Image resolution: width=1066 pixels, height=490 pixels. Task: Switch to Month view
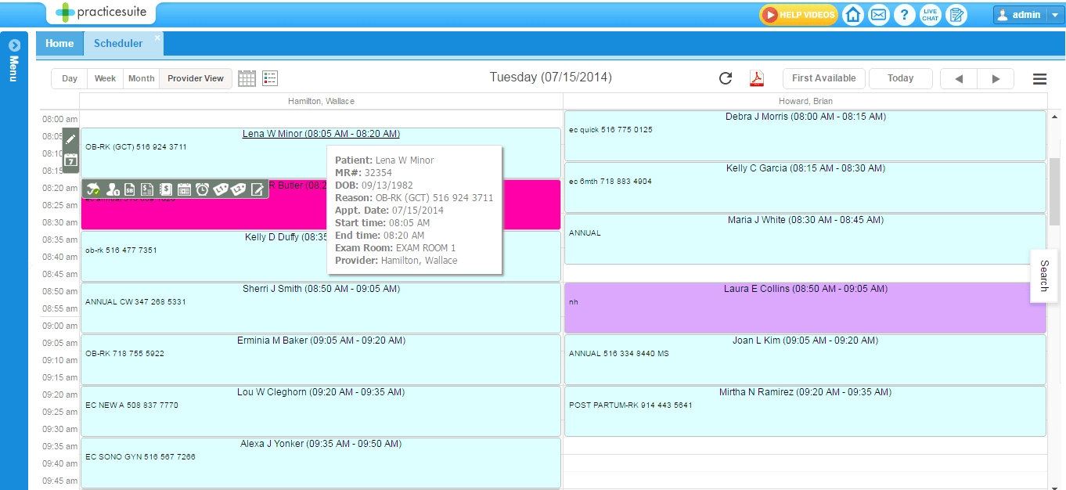tap(141, 78)
